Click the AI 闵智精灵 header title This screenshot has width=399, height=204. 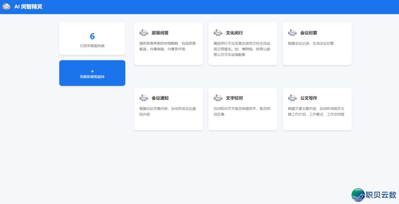click(x=28, y=7)
